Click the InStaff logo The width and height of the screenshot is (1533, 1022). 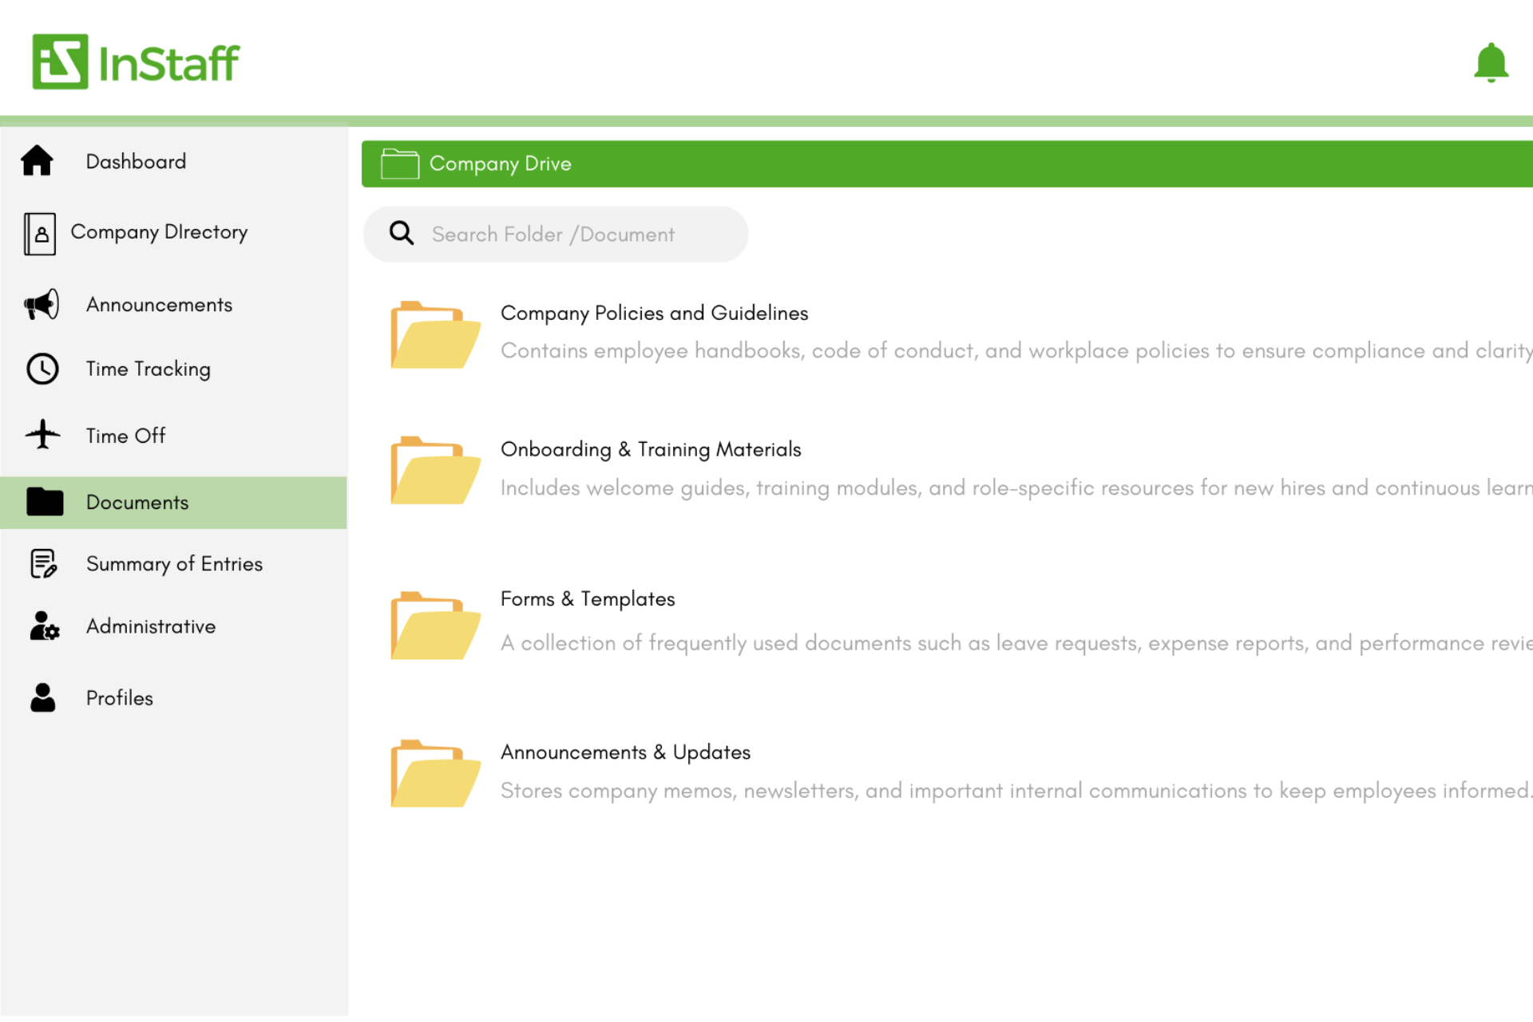tap(136, 61)
